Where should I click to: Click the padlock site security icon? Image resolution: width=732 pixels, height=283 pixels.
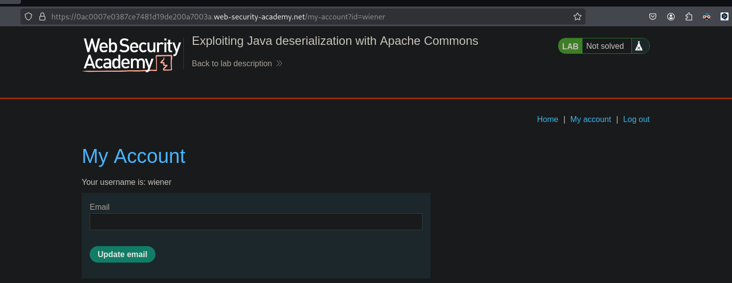42,16
